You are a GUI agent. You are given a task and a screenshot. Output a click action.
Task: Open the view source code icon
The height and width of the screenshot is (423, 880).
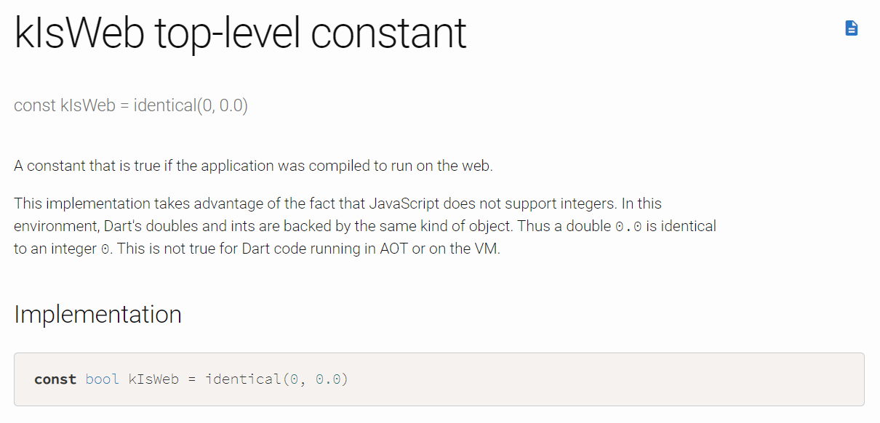[x=851, y=28]
